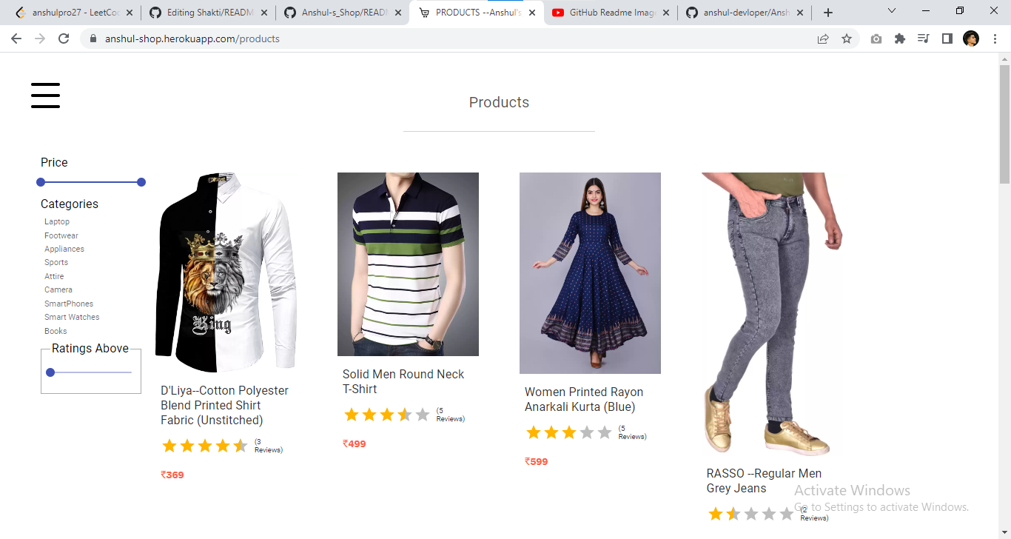Select the Footwear category

click(61, 235)
